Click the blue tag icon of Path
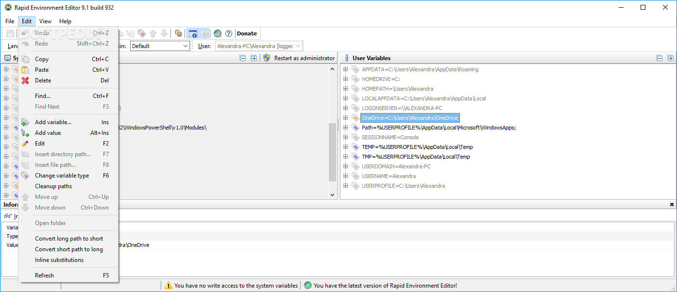 click(x=355, y=128)
